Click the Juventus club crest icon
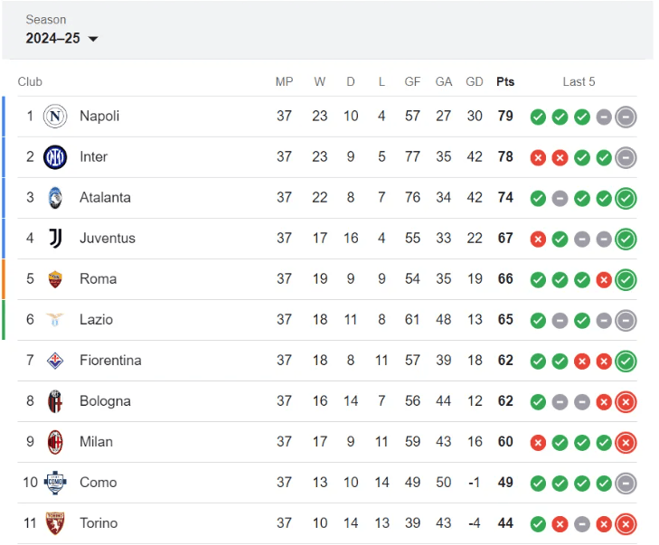This screenshot has height=545, width=659. pyautogui.click(x=56, y=238)
